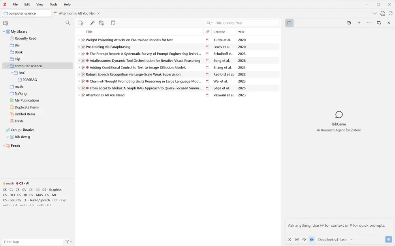Click the lightning quick prompts icon
Image resolution: width=395 pixels, height=246 pixels.
click(304, 239)
